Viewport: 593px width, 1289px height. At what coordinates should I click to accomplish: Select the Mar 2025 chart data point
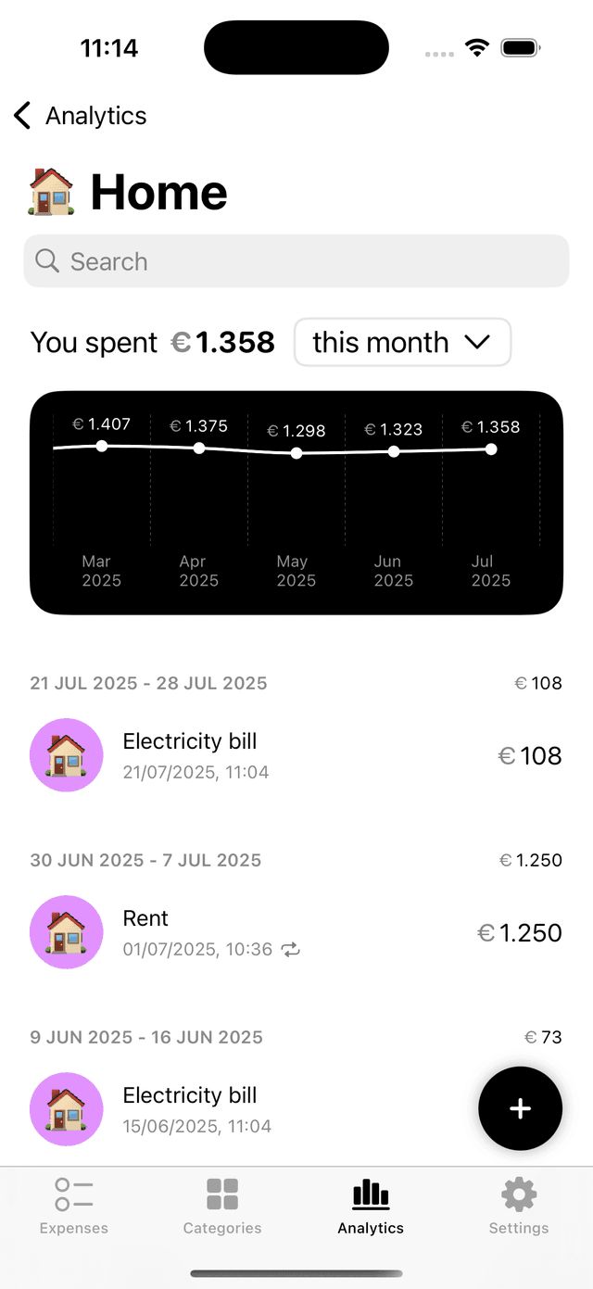102,446
